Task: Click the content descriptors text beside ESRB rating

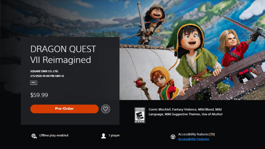Action: click(185, 112)
